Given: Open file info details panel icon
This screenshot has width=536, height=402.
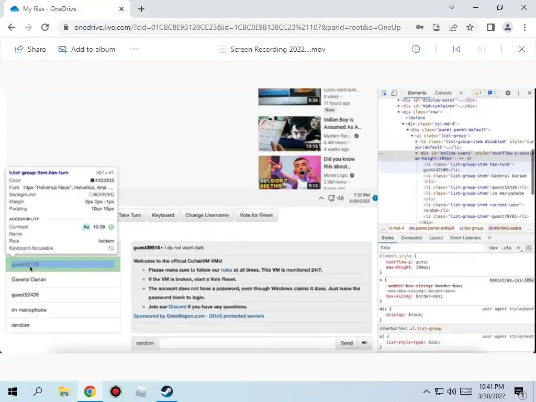Looking at the screenshot, I should pyautogui.click(x=416, y=49).
